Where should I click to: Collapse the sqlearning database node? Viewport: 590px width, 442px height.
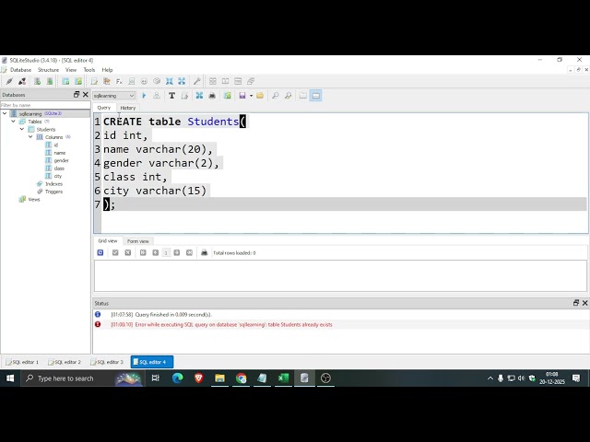click(5, 113)
